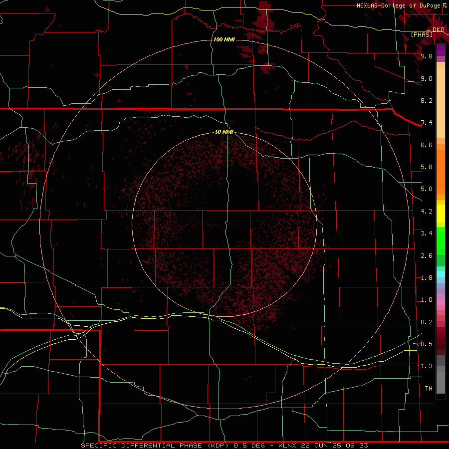Click the 50 NMI range ring label
Screen dimensions: 449x449
(224, 132)
